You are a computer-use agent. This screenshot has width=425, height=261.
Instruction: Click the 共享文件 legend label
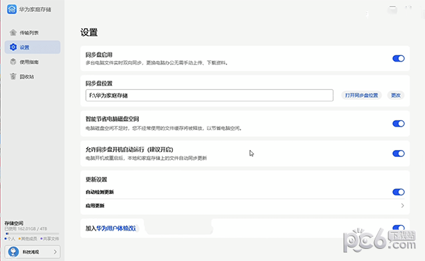pos(51,238)
